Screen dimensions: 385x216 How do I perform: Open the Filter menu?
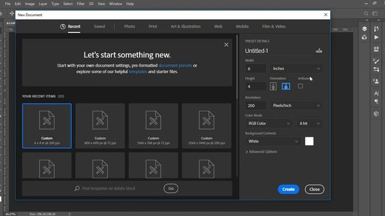[x=81, y=4]
